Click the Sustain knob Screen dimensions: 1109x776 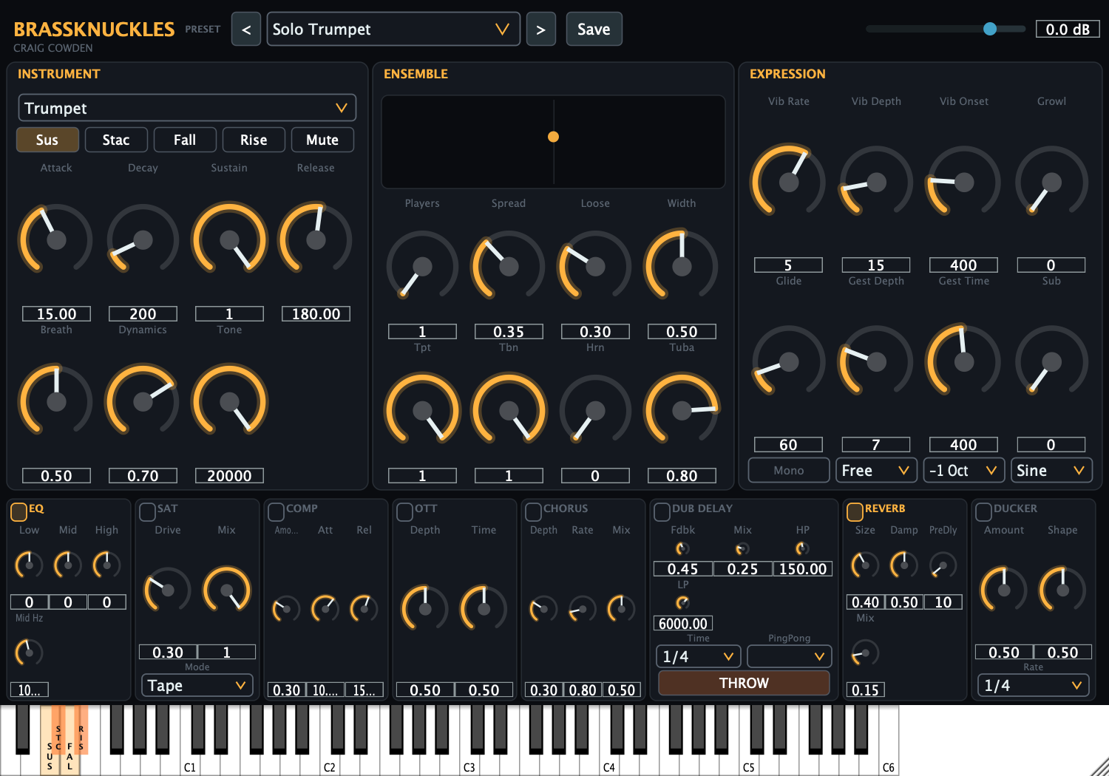(x=229, y=239)
